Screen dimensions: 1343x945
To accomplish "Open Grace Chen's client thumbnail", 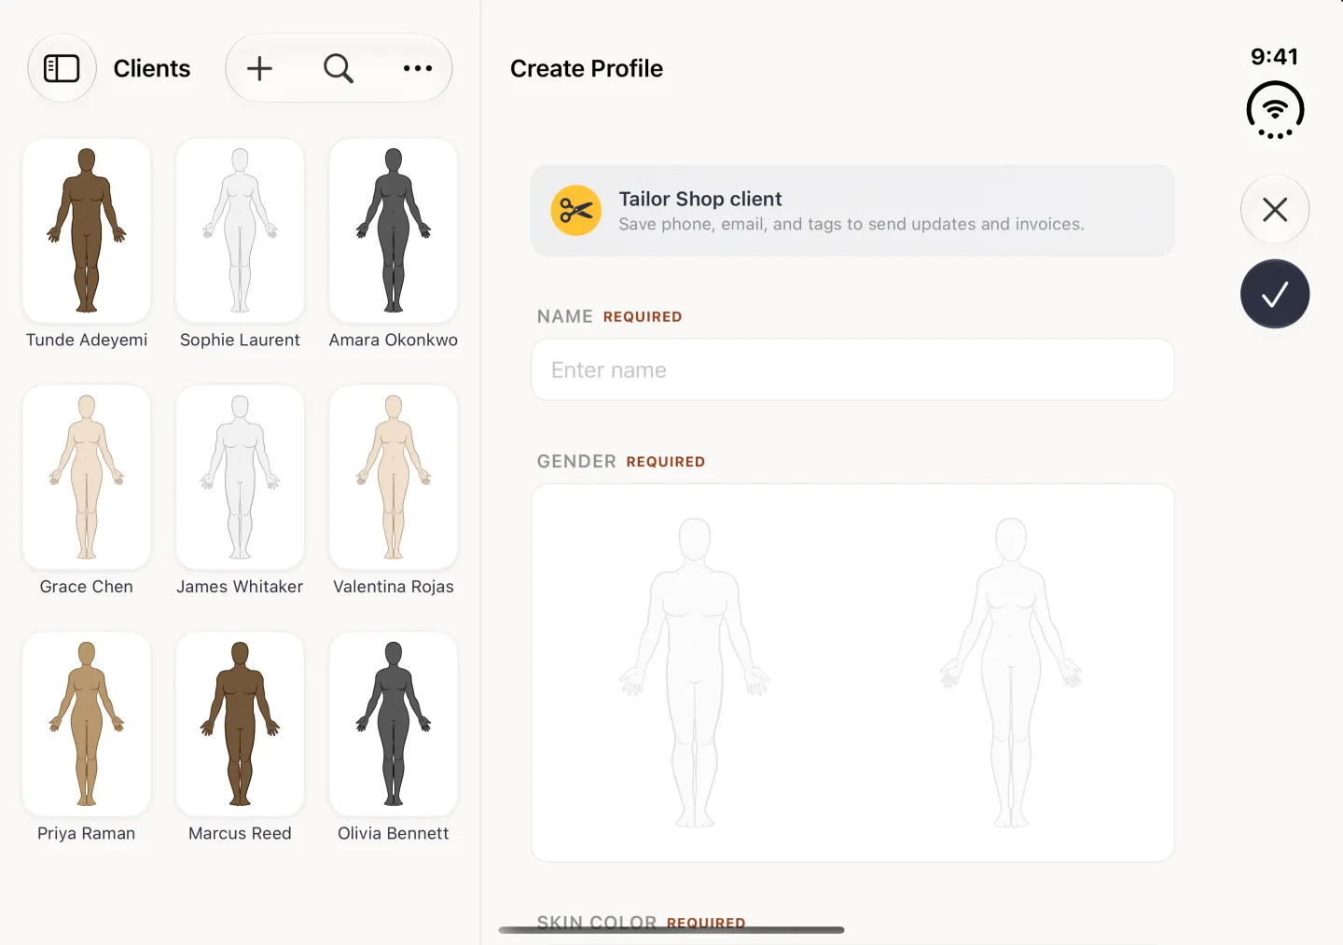I will click(87, 477).
